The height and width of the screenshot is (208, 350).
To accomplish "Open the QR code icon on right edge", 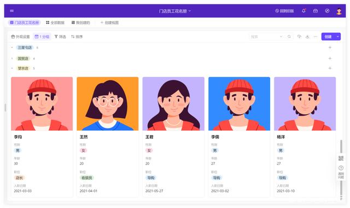I will [x=341, y=158].
